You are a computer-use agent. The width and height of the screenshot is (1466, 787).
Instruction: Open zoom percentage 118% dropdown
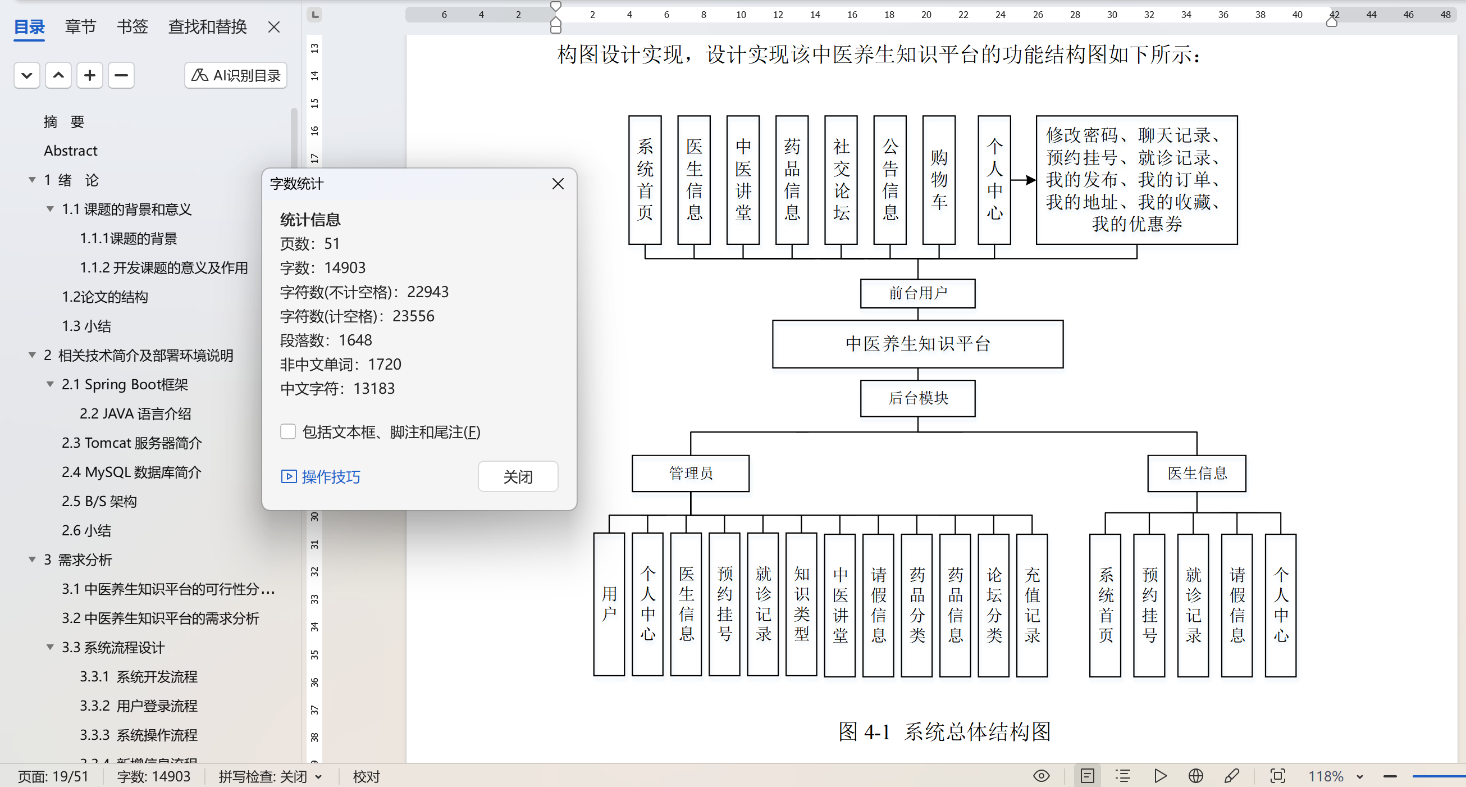point(1359,777)
